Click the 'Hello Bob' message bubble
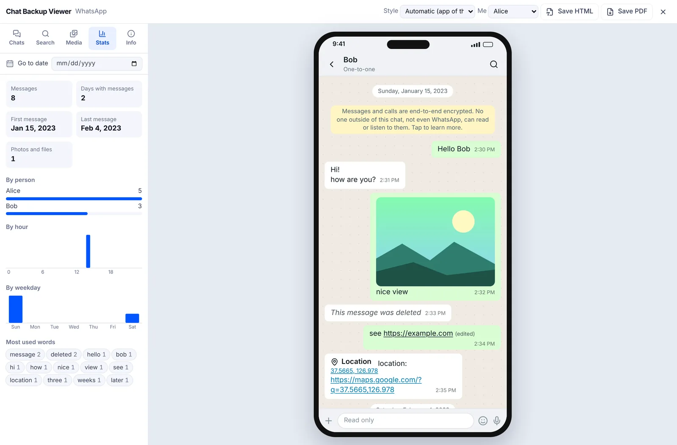The image size is (677, 445). 466,149
